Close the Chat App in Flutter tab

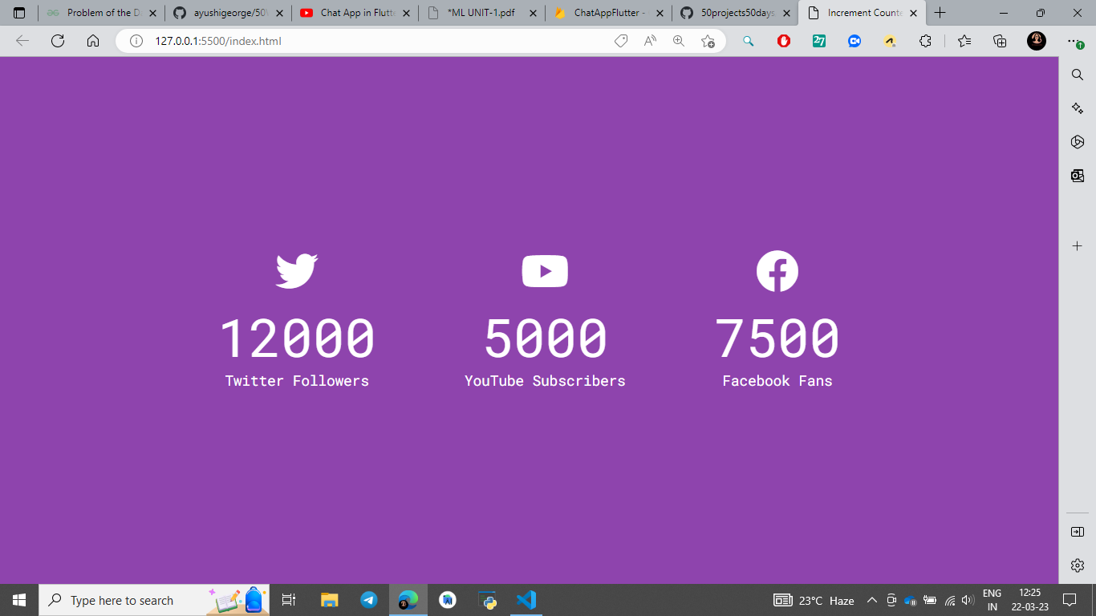tap(406, 13)
